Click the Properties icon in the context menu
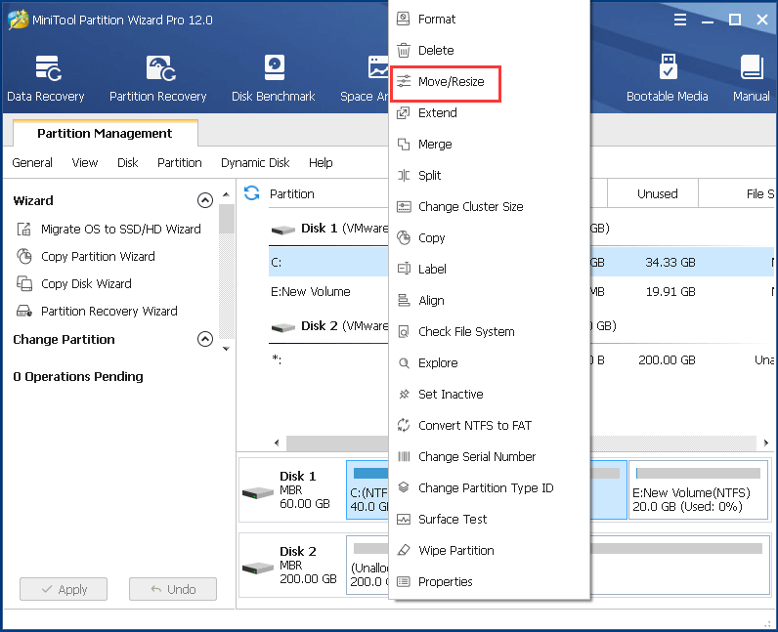 [x=404, y=581]
